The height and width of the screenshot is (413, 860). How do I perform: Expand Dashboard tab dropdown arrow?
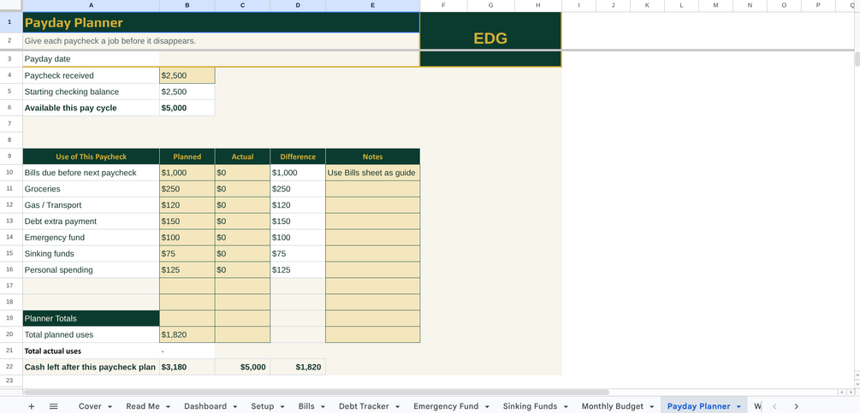click(234, 406)
